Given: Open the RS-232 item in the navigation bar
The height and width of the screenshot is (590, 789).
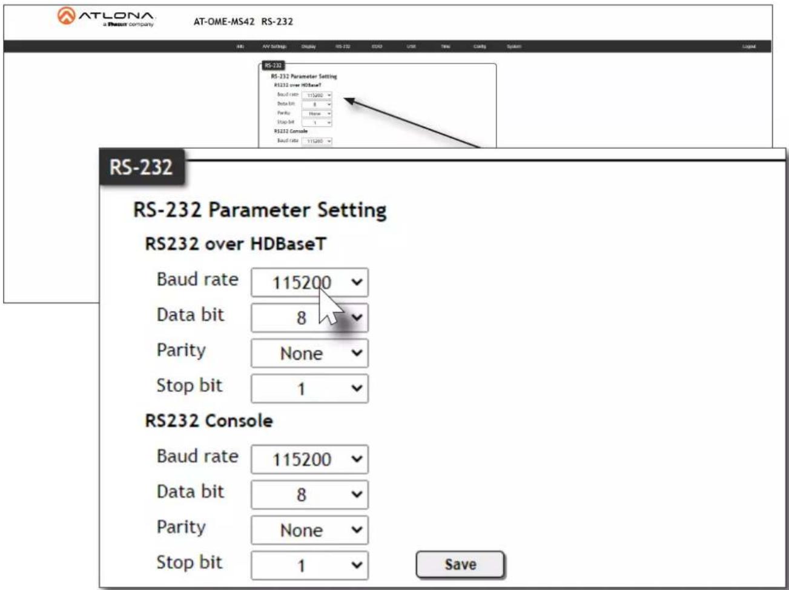Looking at the screenshot, I should 342,47.
